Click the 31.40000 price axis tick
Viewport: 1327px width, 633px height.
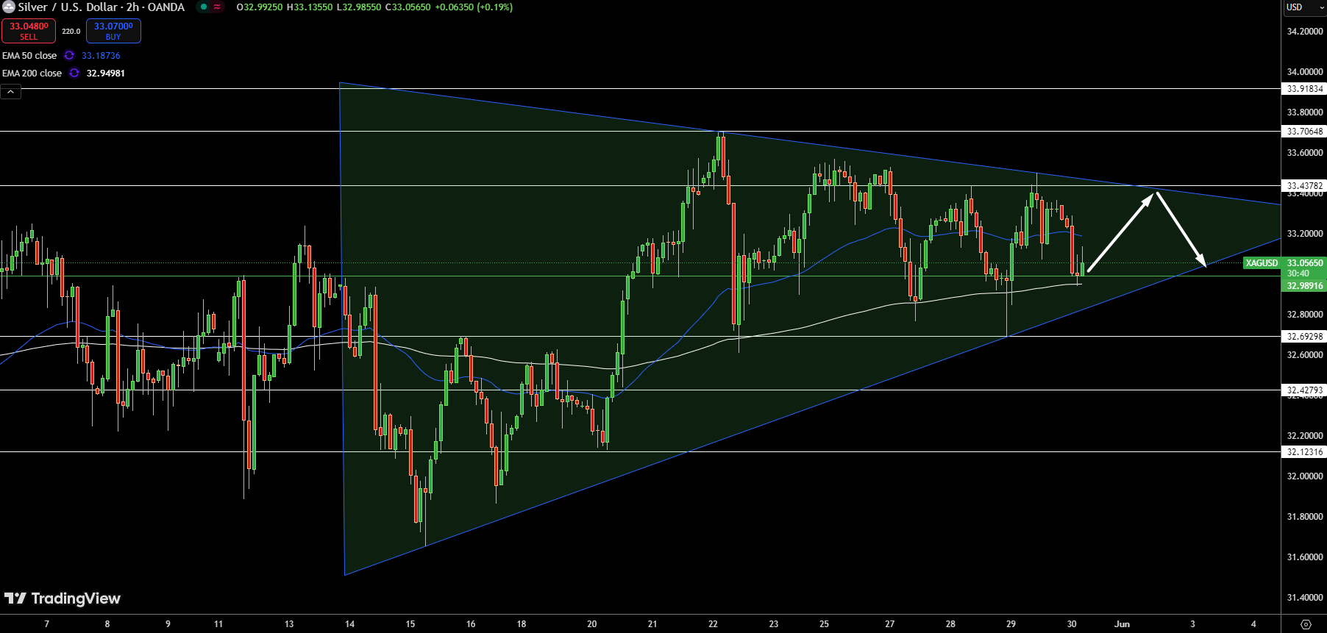tap(1305, 598)
